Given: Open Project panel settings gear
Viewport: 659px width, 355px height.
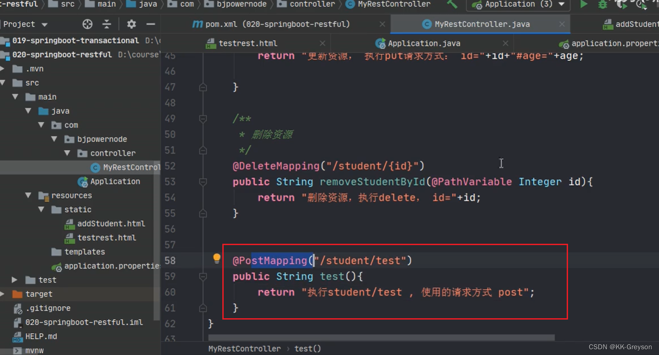Looking at the screenshot, I should coord(131,24).
